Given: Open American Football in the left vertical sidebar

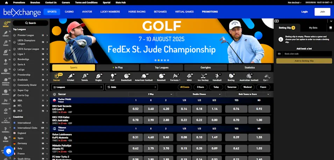Looking at the screenshot, I should coord(6,82).
